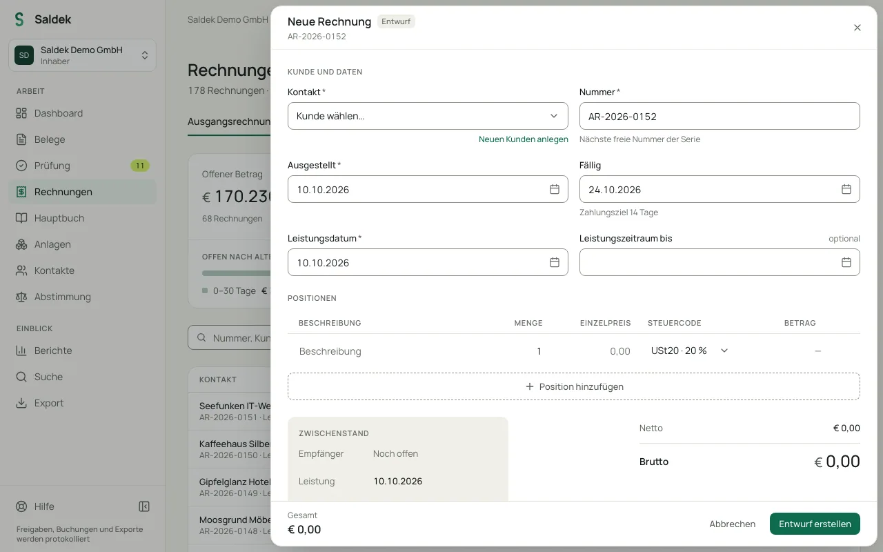Screen dimensions: 883x552
Task: Go to Kontakte in the sidebar
Action: pyautogui.click(x=83, y=270)
